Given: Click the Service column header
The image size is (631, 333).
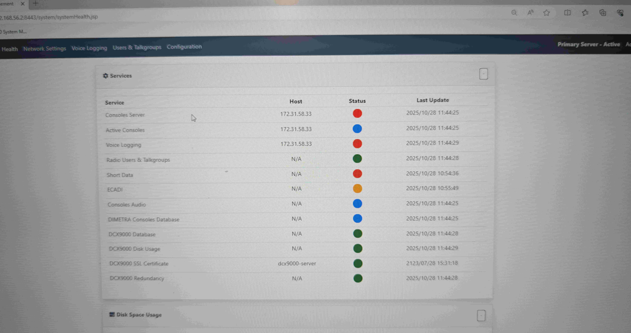Looking at the screenshot, I should click(115, 103).
